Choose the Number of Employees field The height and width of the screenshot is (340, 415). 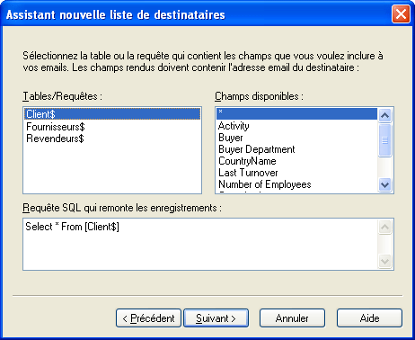pos(296,184)
